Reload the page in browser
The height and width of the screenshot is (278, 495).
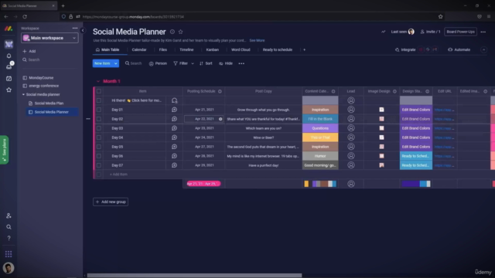point(25,17)
